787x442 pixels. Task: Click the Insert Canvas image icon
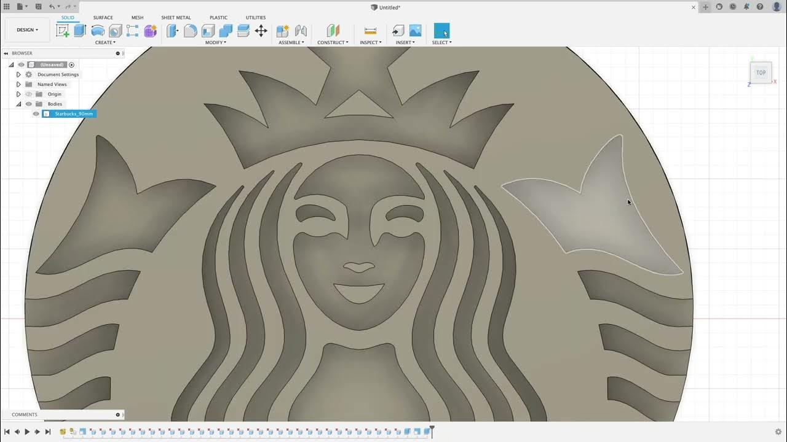(416, 31)
